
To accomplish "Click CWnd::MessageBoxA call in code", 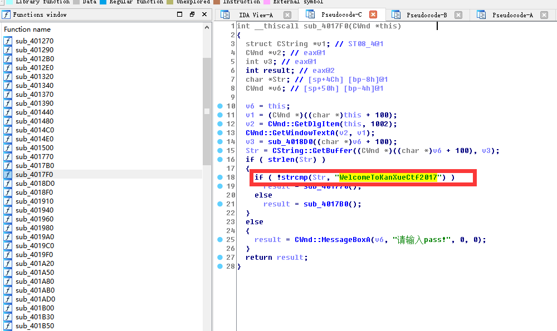I will point(333,239).
